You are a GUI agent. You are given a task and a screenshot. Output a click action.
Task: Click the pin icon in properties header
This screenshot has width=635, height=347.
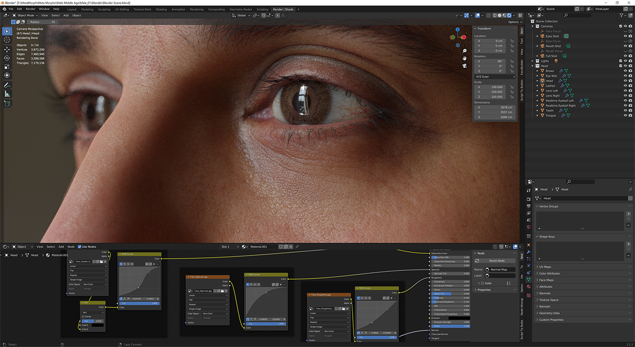click(631, 189)
